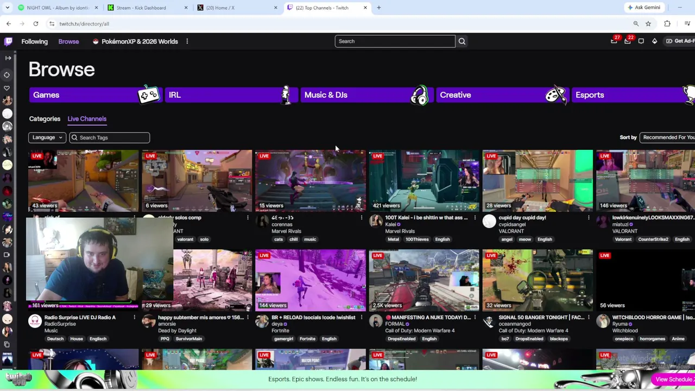Switch to the NIGHT OWL browser tab
The width and height of the screenshot is (695, 391).
coord(57,8)
